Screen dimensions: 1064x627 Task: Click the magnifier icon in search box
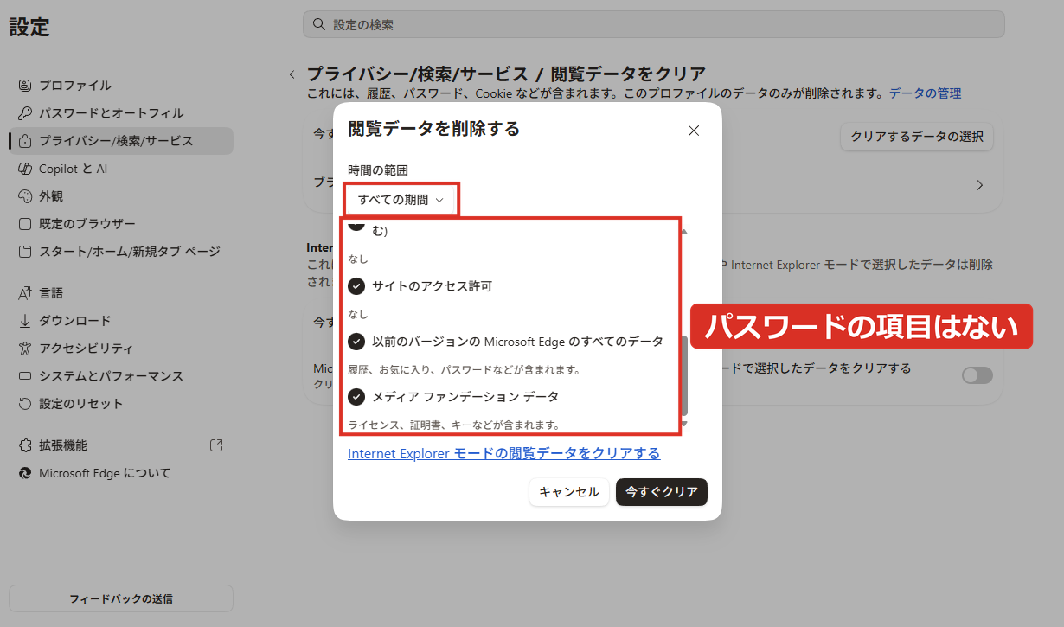click(319, 24)
